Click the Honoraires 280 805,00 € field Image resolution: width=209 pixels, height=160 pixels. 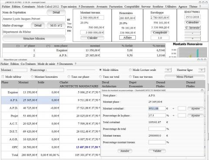[x=127, y=18]
